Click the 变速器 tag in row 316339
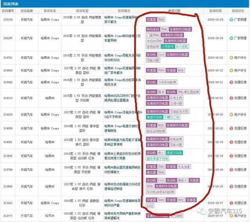250x222 pixels. (x=151, y=19)
